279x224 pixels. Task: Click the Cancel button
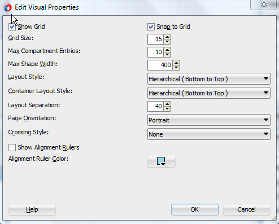tap(246, 209)
